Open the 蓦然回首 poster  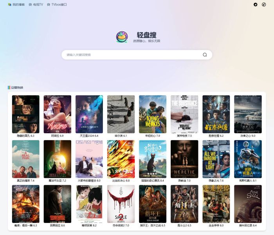[x=89, y=204]
